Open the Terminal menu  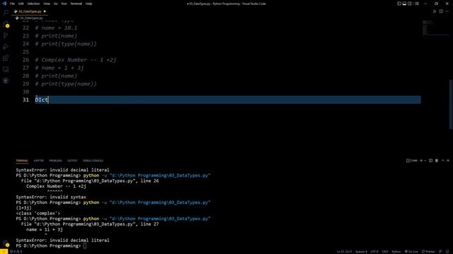point(76,4)
